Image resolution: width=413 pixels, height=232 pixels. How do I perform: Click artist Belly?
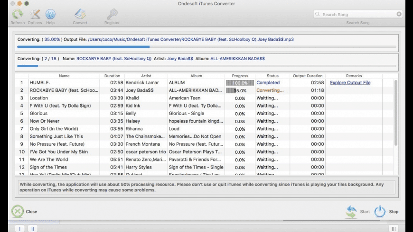131,113
